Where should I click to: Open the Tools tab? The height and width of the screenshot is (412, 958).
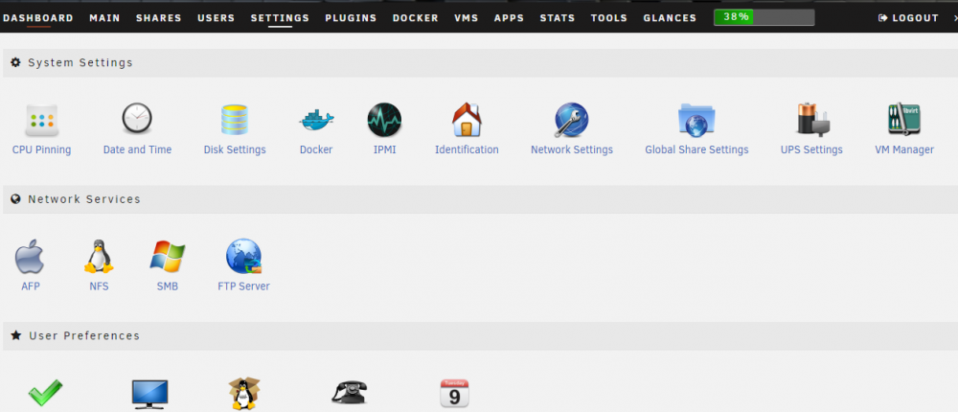tap(609, 18)
